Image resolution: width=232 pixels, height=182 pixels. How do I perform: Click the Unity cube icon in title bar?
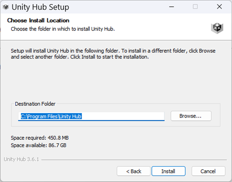tap(6, 7)
